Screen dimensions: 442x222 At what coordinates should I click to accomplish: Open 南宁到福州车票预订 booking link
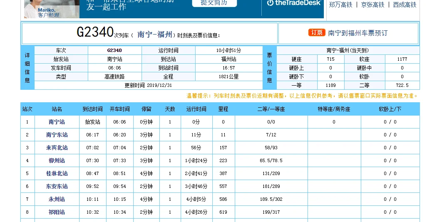pyautogui.click(x=358, y=33)
